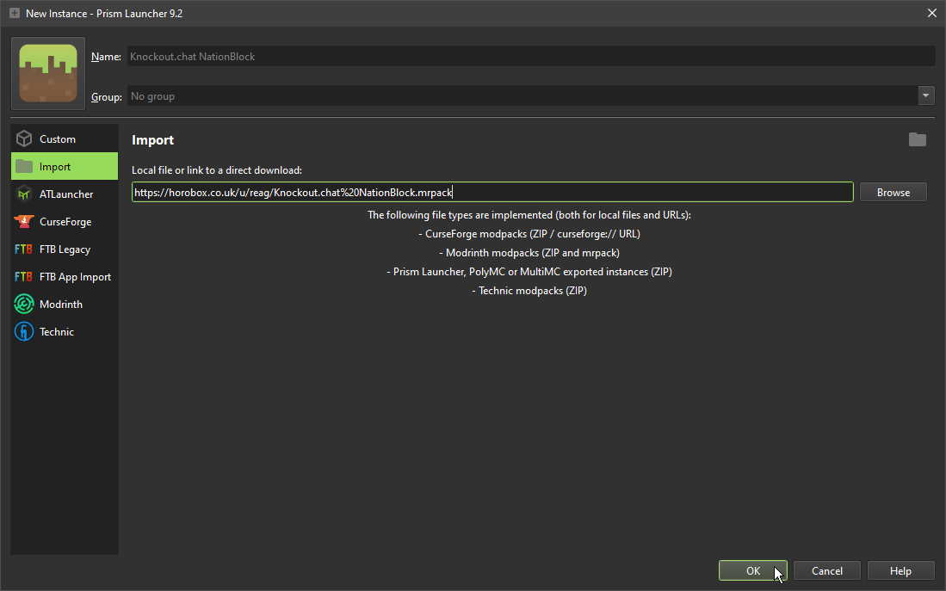The width and height of the screenshot is (946, 591).
Task: Click 'Technic modpacks (ZIP)' line
Action: coord(529,291)
